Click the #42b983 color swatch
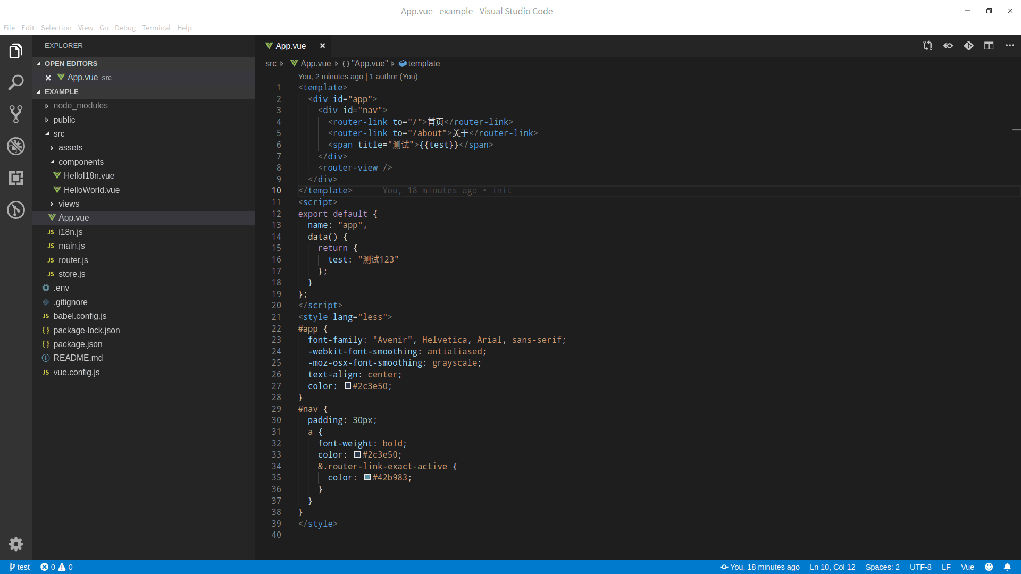 pyautogui.click(x=367, y=477)
